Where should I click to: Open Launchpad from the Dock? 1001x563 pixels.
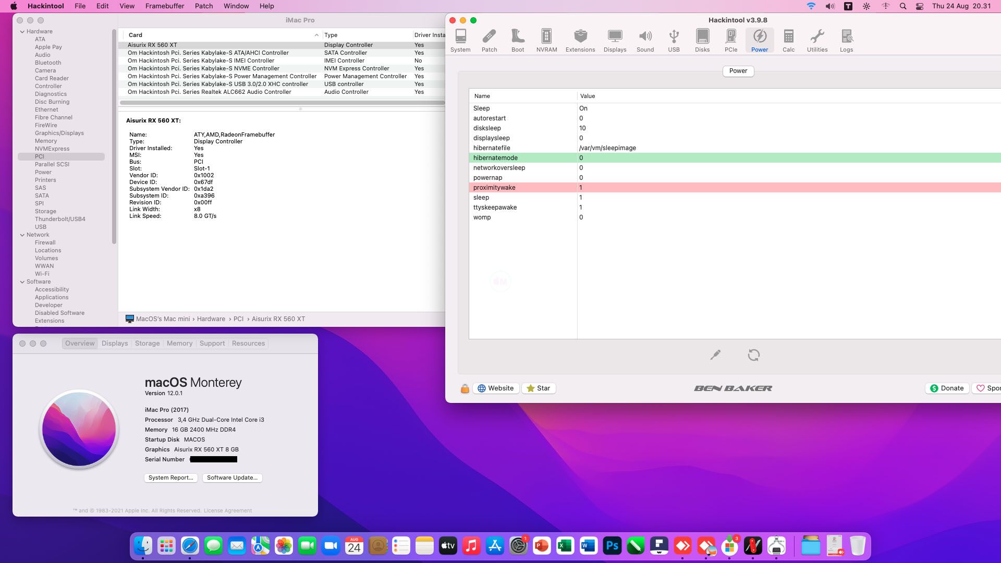pos(166,546)
